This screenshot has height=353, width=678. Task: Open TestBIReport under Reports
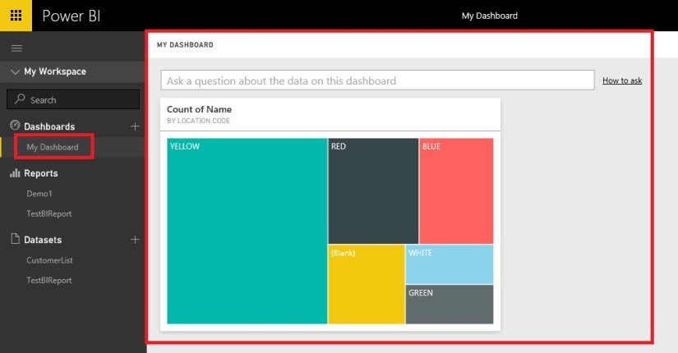tap(48, 213)
